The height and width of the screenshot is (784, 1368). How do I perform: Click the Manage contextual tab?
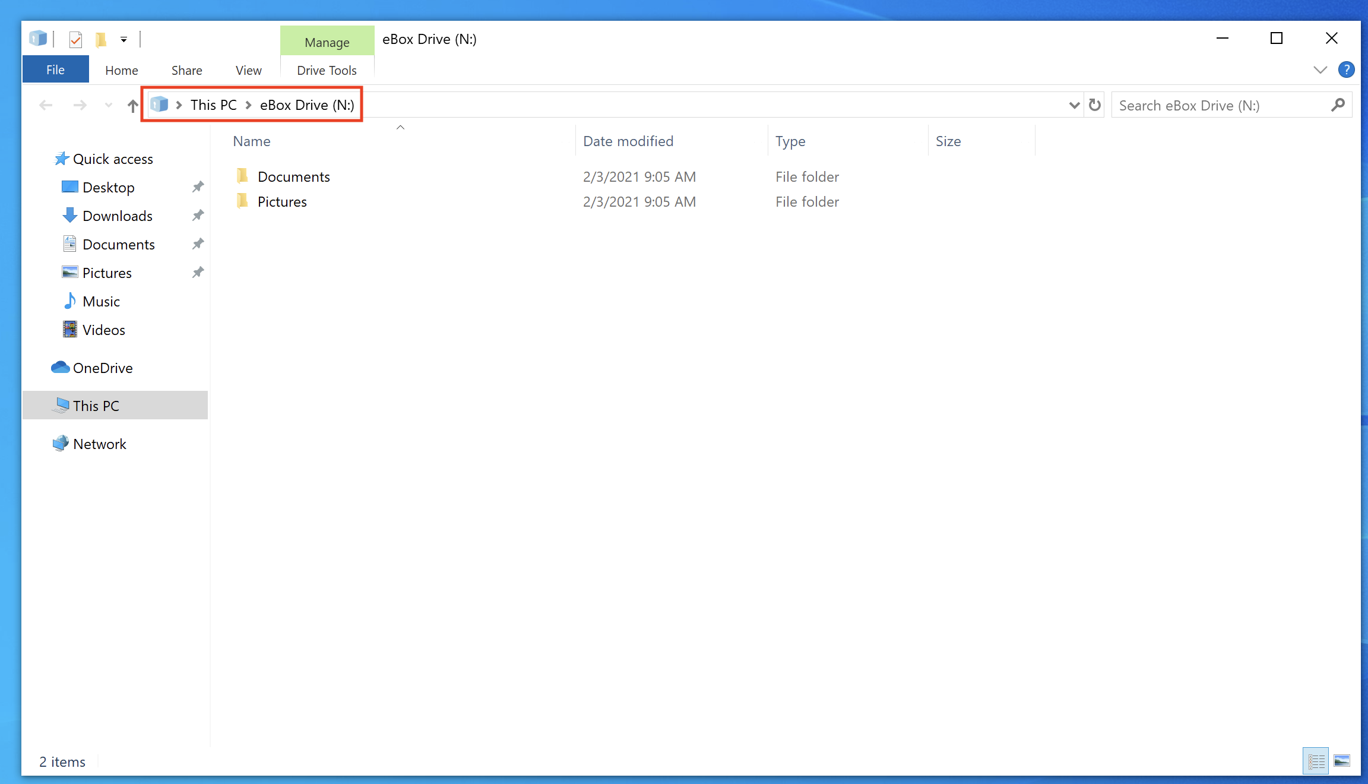click(x=327, y=42)
